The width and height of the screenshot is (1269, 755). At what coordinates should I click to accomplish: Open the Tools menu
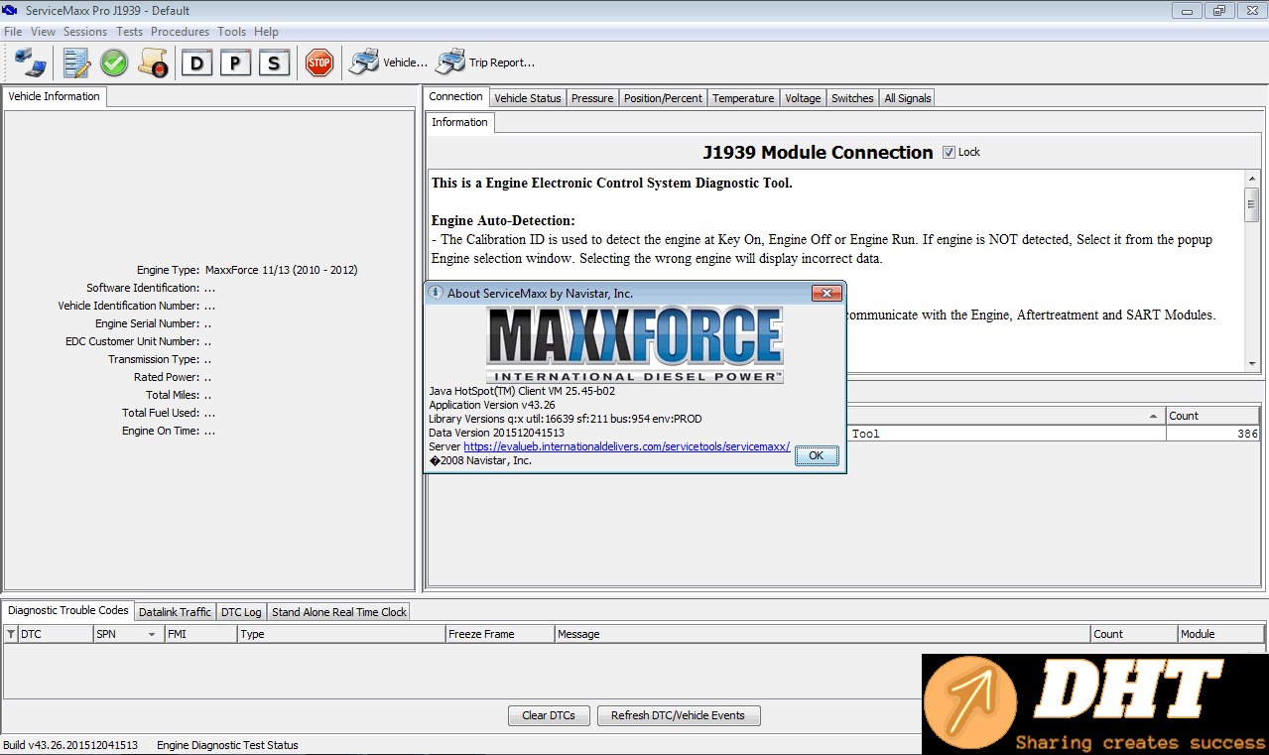(231, 32)
